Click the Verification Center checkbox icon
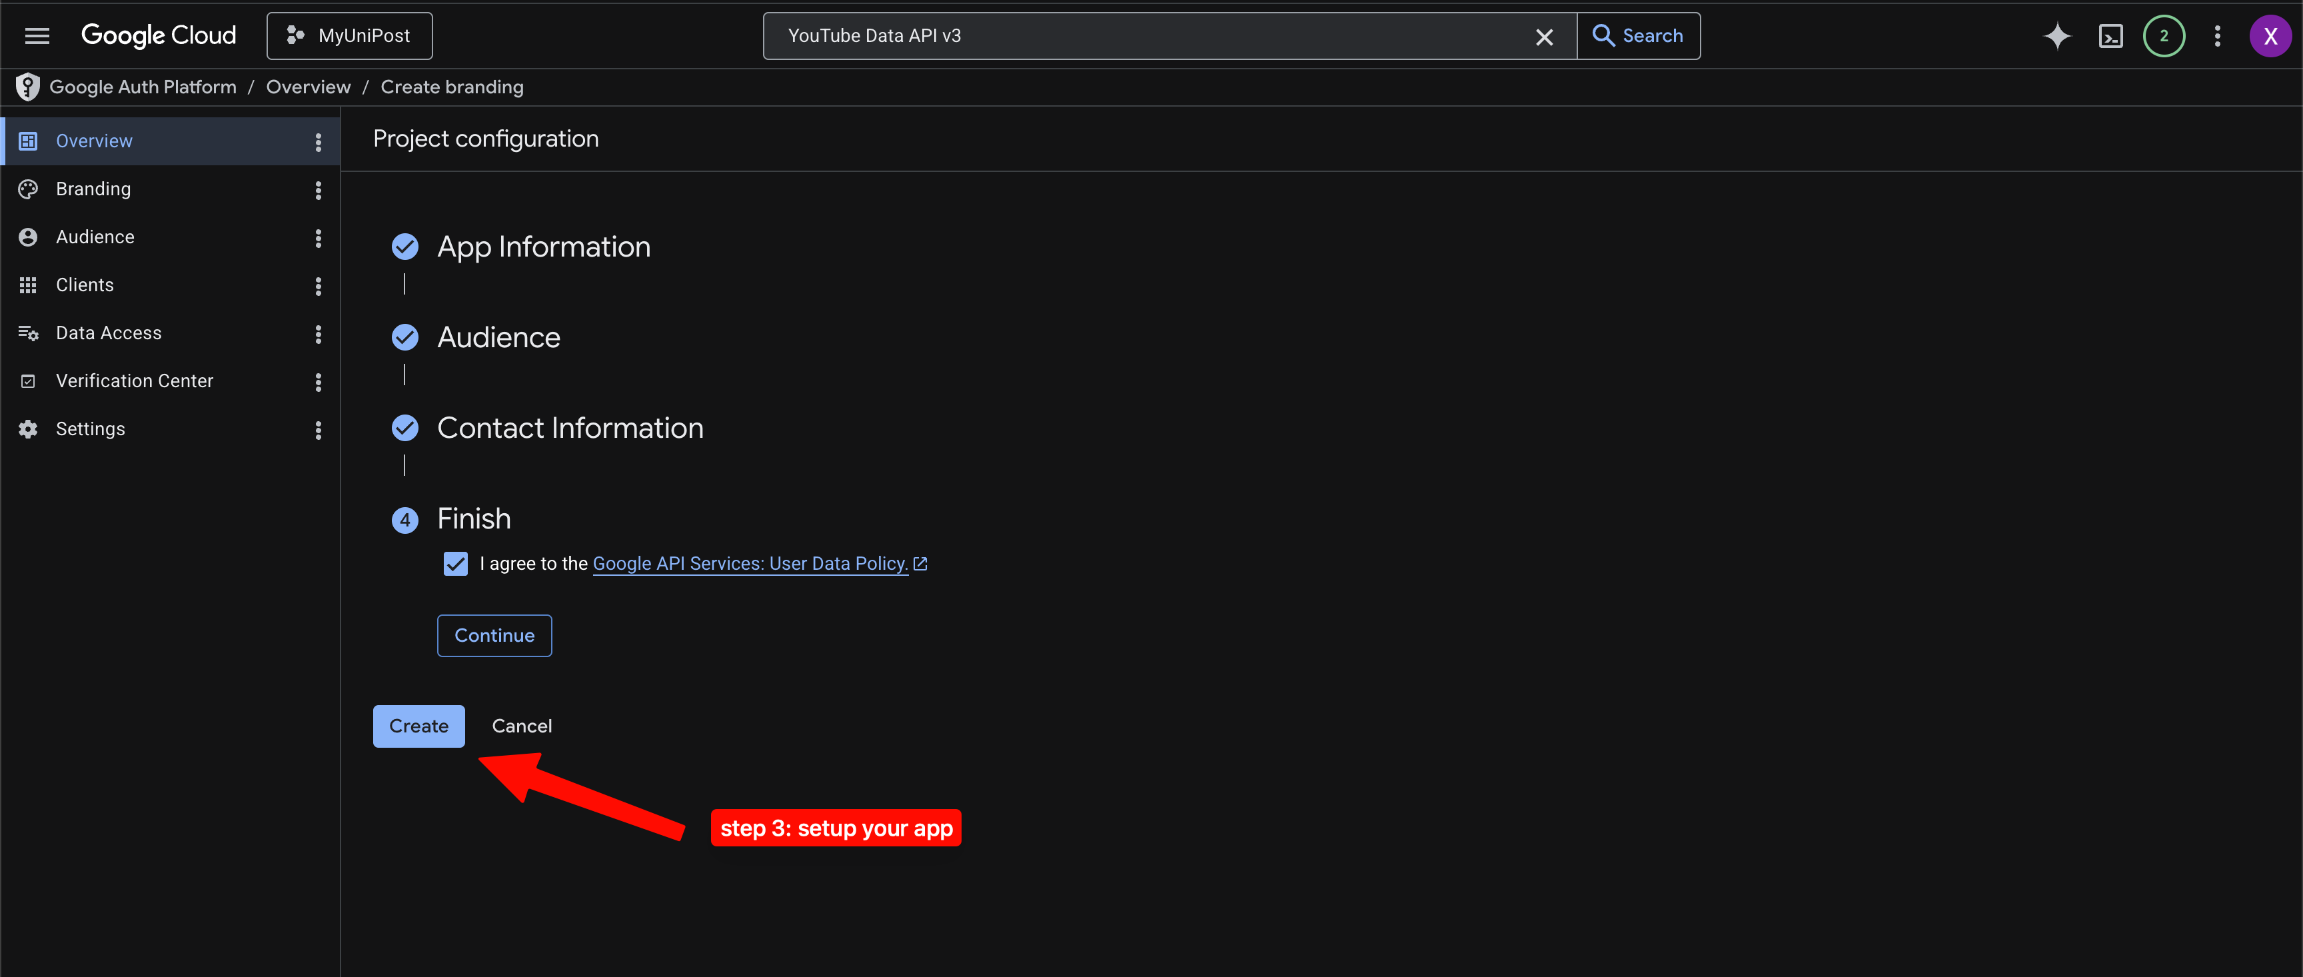This screenshot has width=2303, height=977. pyautogui.click(x=28, y=381)
